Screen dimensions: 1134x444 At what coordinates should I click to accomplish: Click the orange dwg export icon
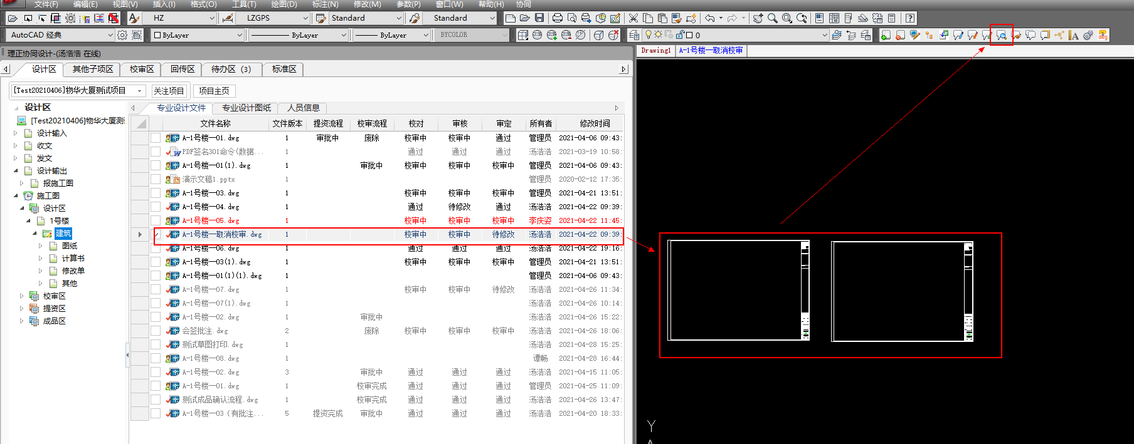tap(1103, 35)
